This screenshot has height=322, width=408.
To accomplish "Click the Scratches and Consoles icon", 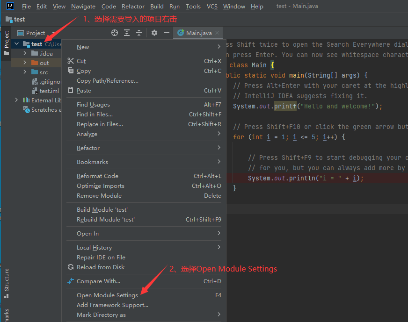I will [x=26, y=110].
